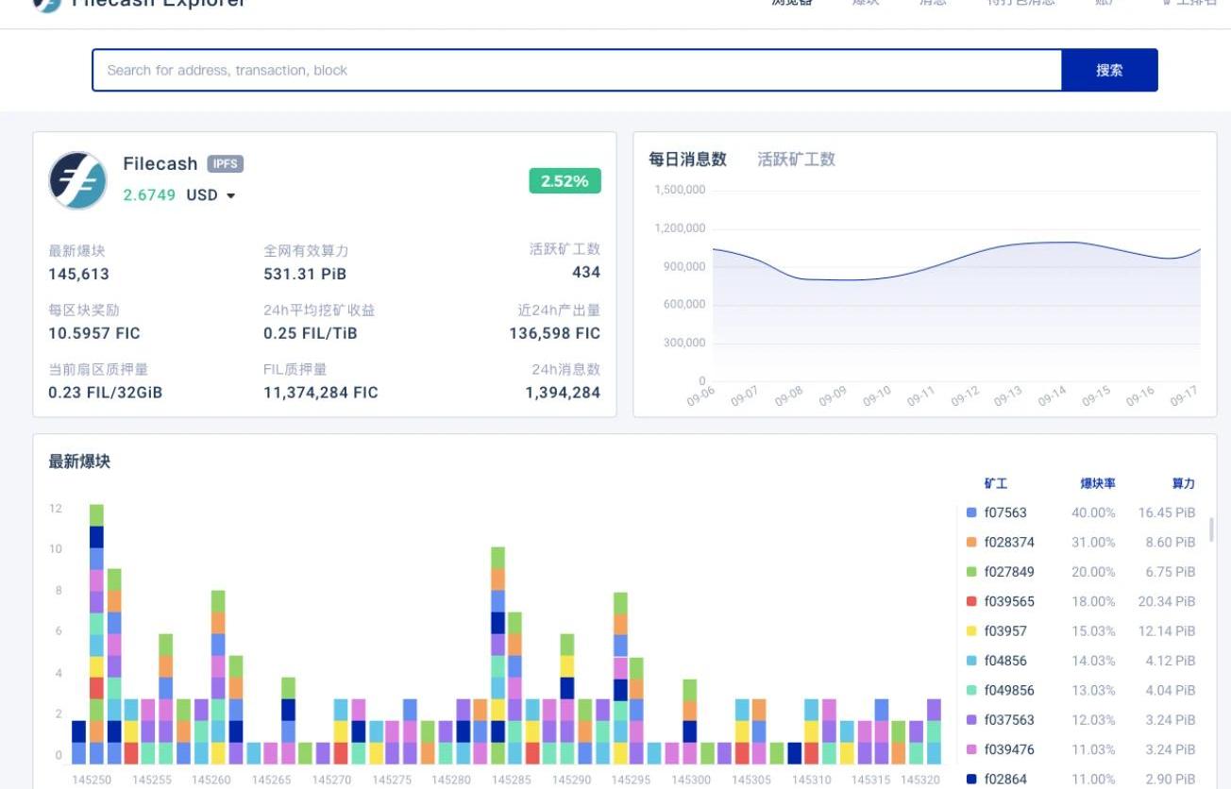Screen dimensions: 1231x789
Task: Click the 09-06 date on daily chart axis
Action: click(x=701, y=396)
